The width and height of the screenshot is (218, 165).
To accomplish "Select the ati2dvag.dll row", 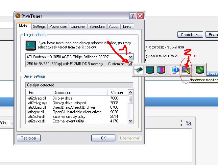I will [77, 98].
